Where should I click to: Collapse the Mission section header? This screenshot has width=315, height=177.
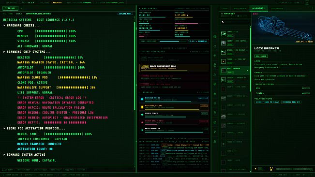point(174,48)
